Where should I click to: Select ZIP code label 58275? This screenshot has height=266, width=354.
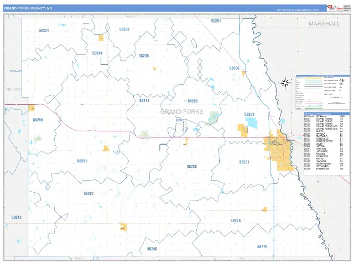coord(262,247)
